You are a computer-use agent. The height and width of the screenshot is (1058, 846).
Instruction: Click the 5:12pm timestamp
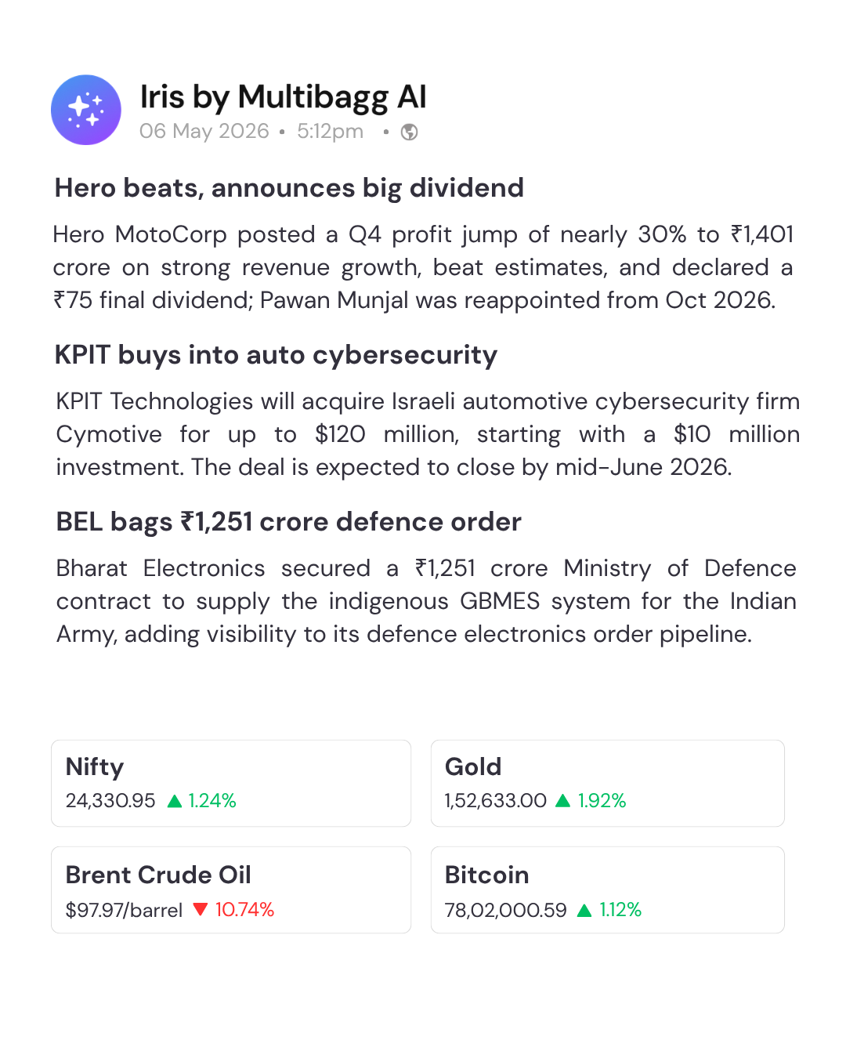[x=330, y=131]
